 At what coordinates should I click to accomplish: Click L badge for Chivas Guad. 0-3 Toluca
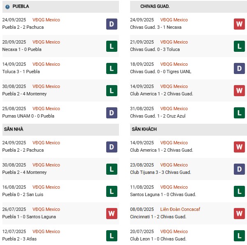point(239,46)
